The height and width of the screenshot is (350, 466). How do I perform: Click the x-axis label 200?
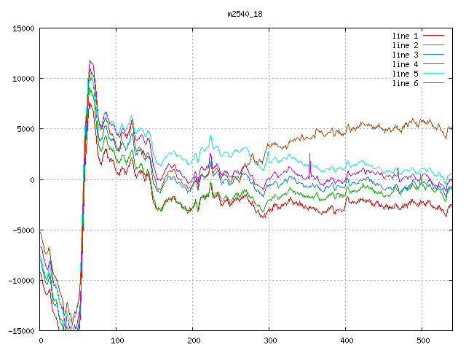194,341
